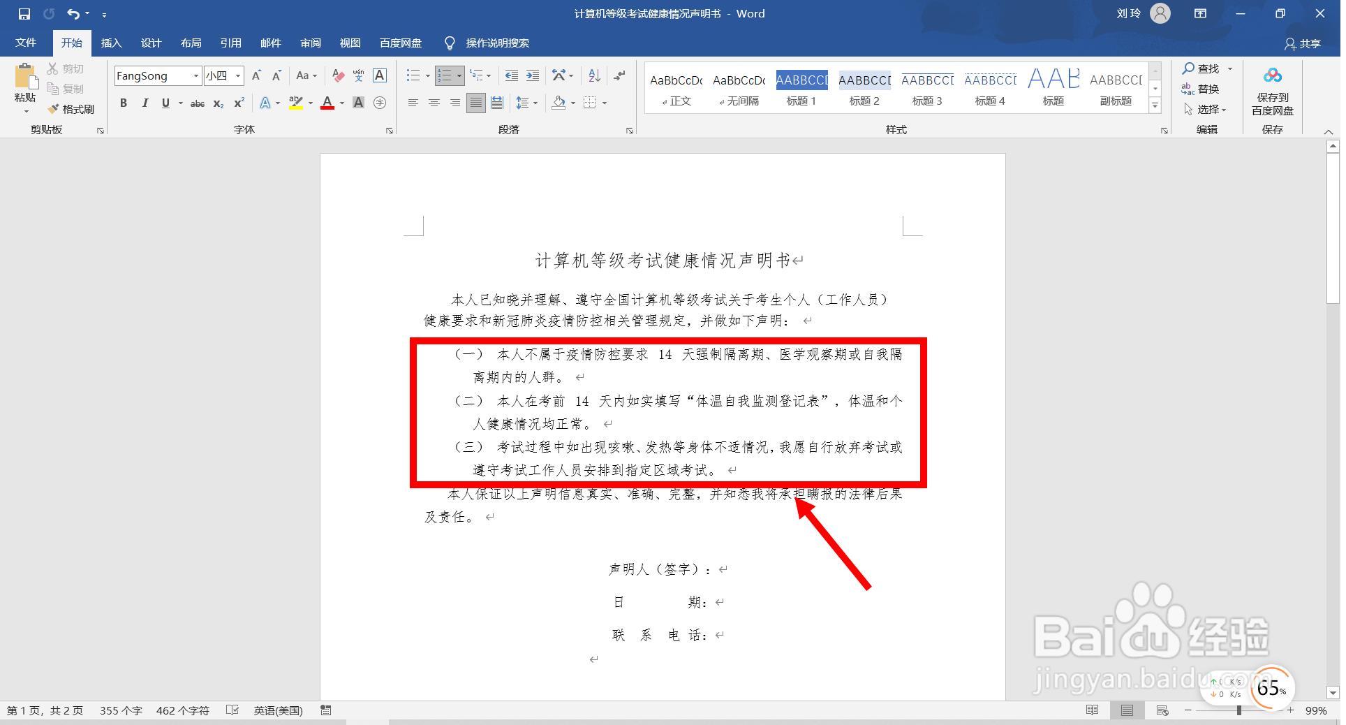This screenshot has width=1346, height=725.
Task: Switch to the References (引用) tab
Action: [230, 43]
